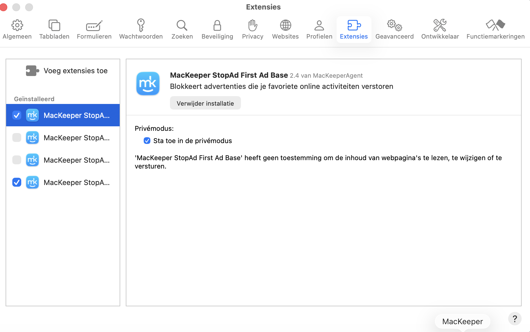Open the Geavanceerd preferences tab

pyautogui.click(x=395, y=29)
